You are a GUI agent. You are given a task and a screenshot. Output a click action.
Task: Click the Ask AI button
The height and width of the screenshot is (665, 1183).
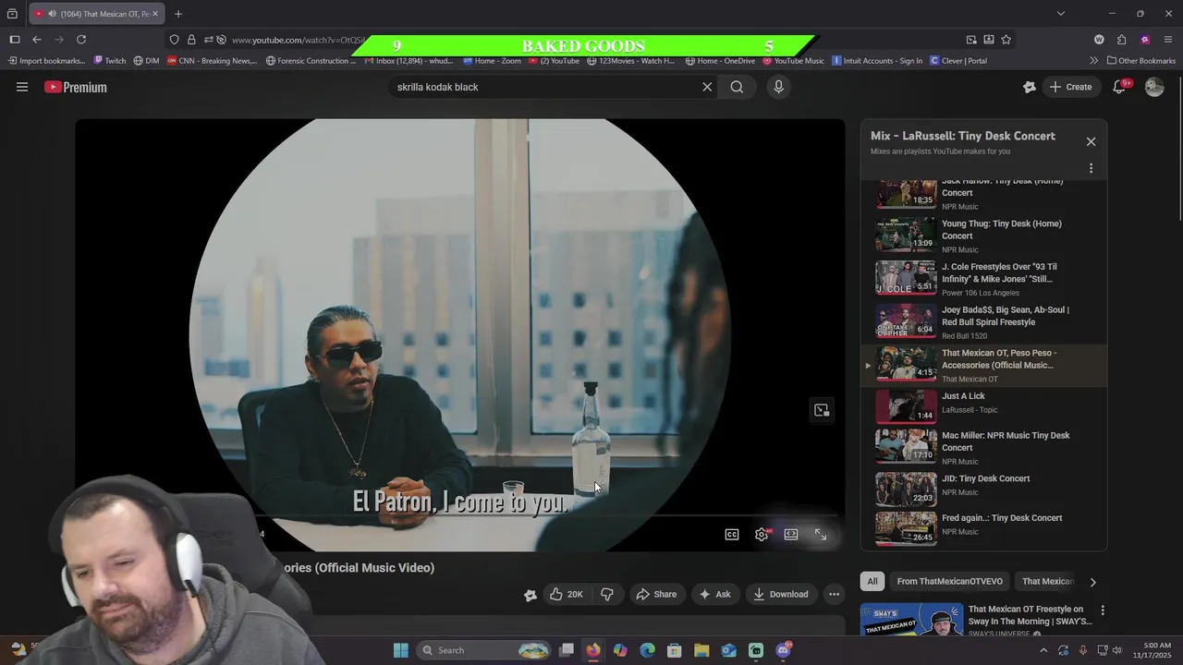coord(715,594)
